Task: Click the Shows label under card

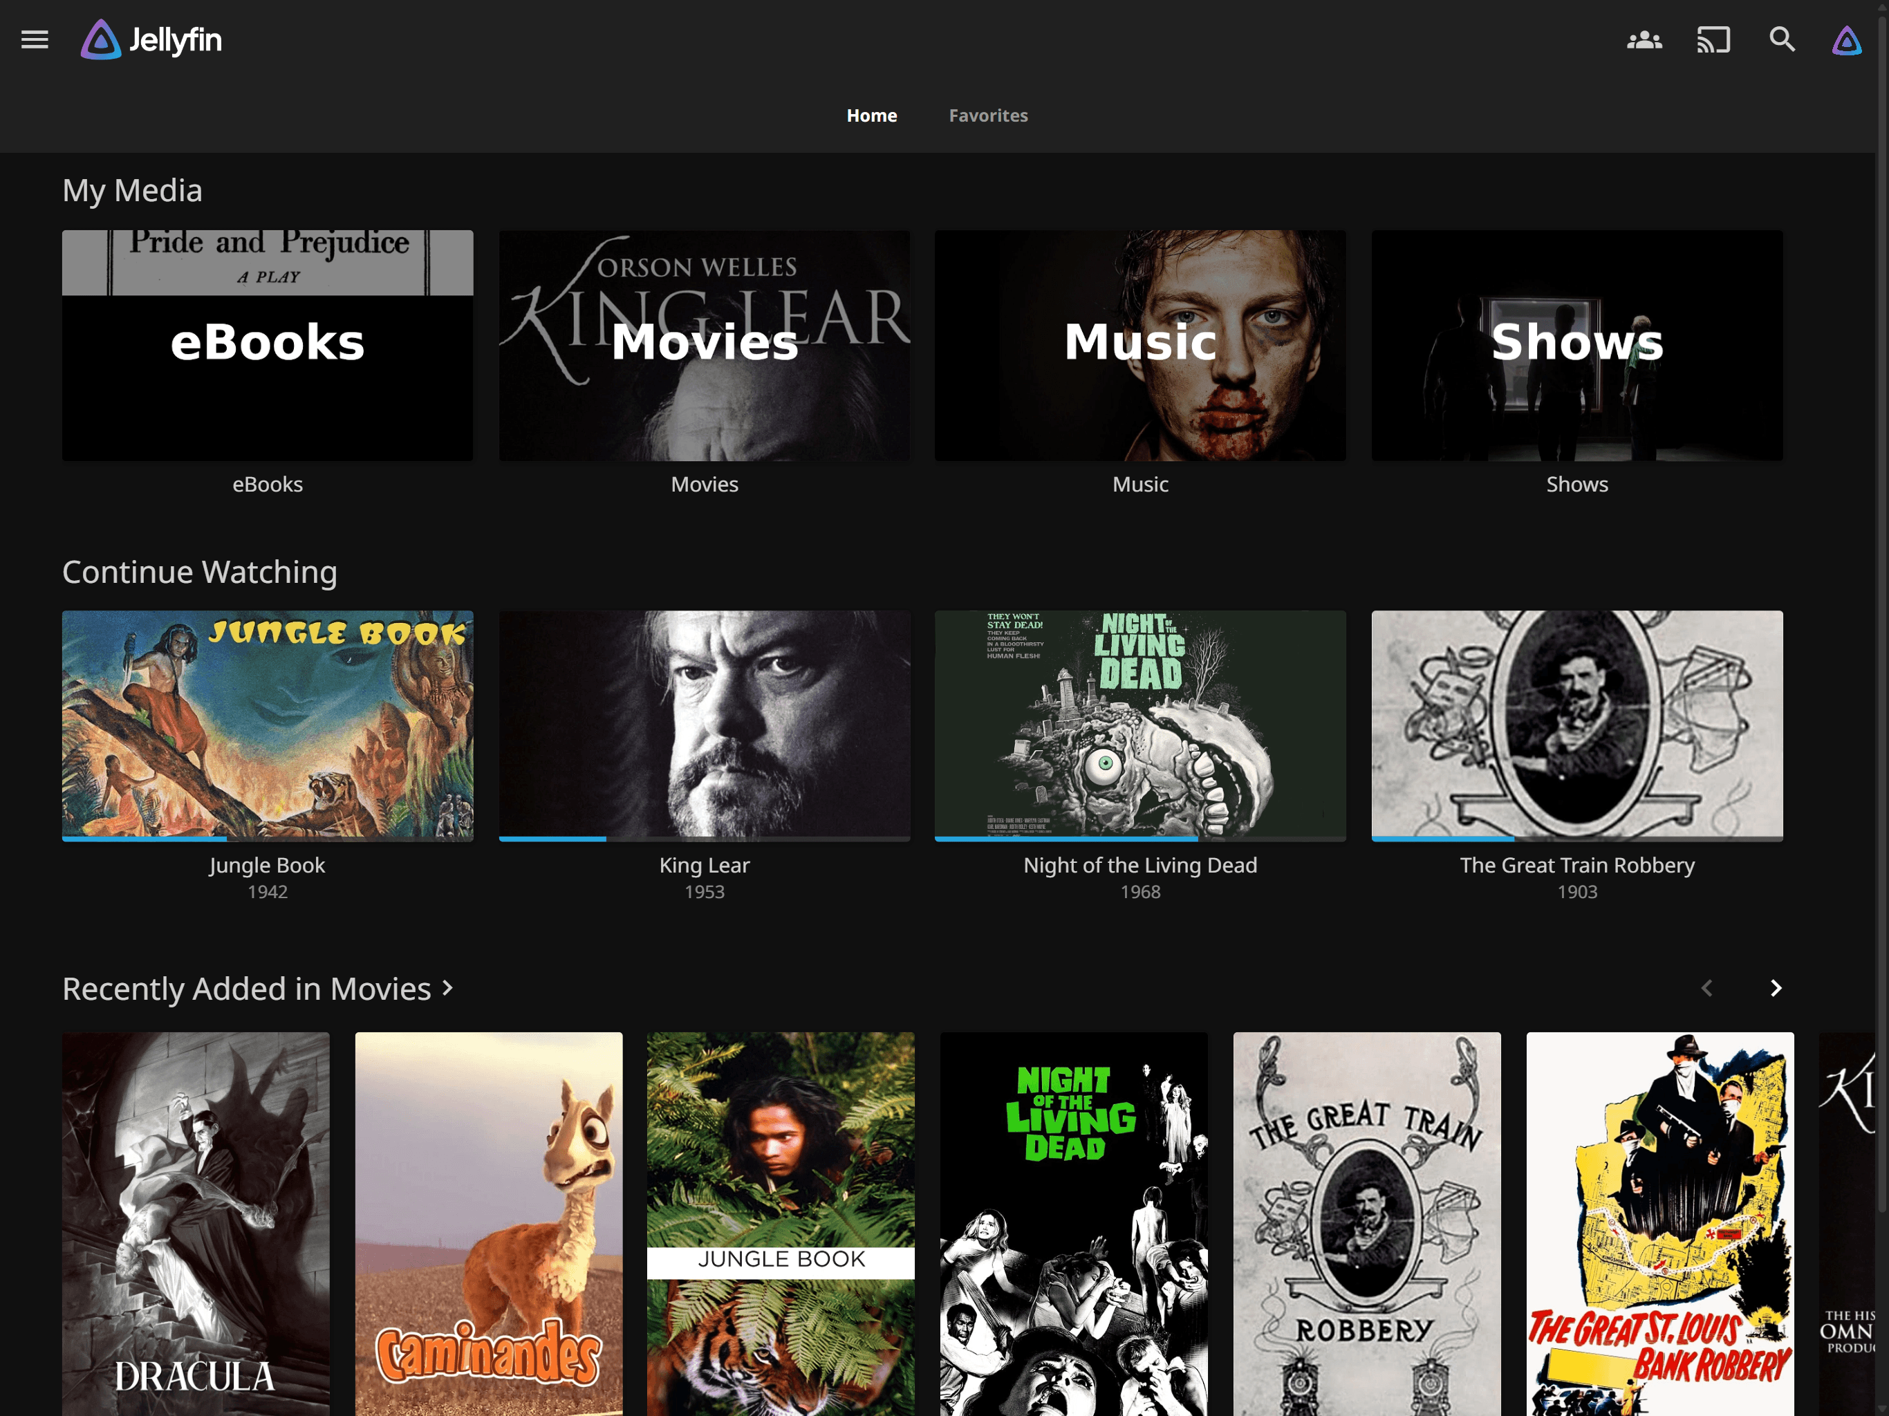Action: coord(1576,484)
